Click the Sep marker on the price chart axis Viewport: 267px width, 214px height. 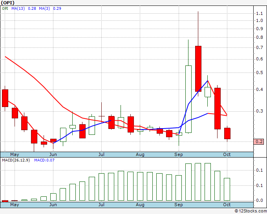pyautogui.click(x=179, y=154)
